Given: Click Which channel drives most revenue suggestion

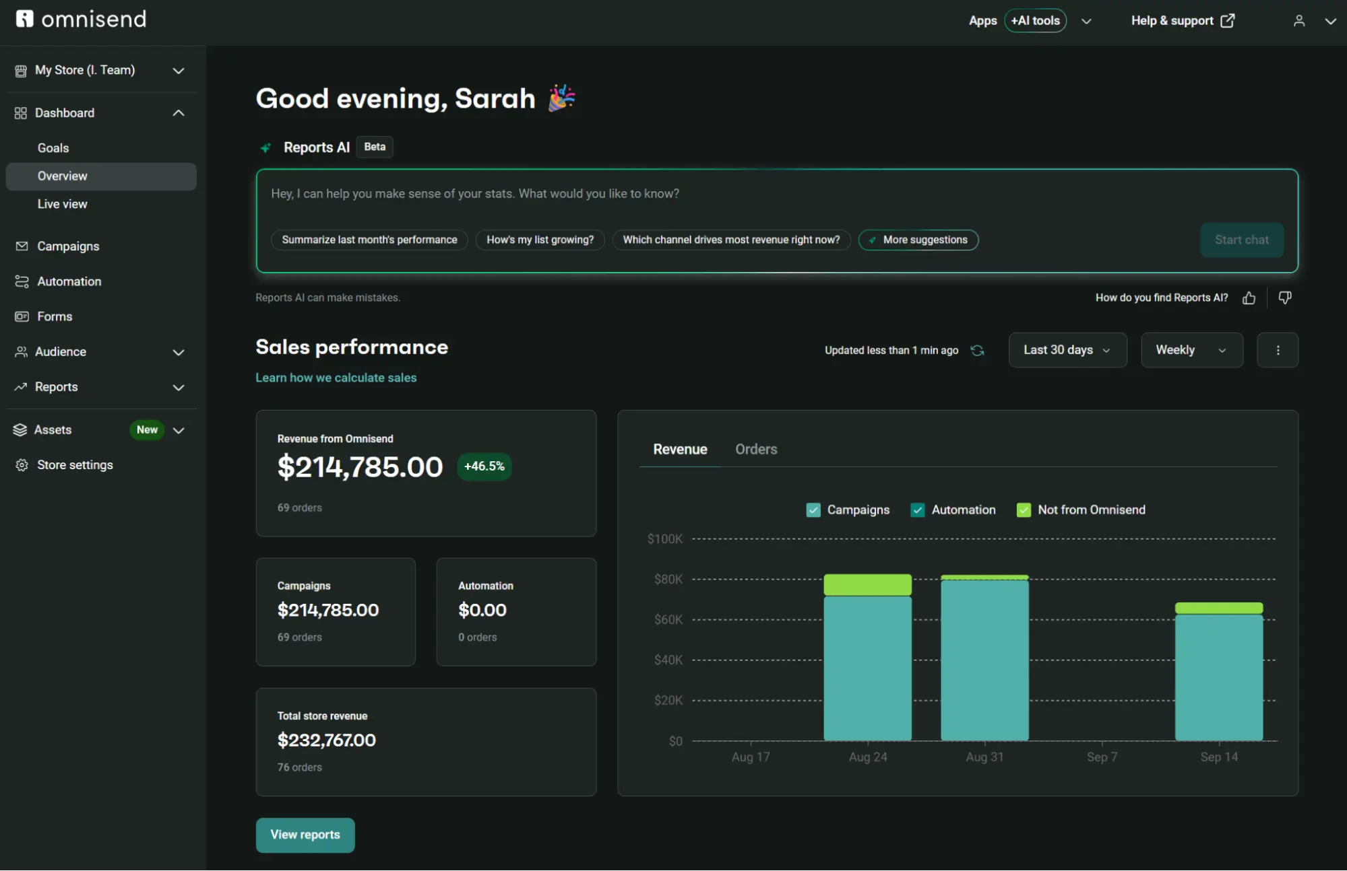Looking at the screenshot, I should pyautogui.click(x=731, y=240).
